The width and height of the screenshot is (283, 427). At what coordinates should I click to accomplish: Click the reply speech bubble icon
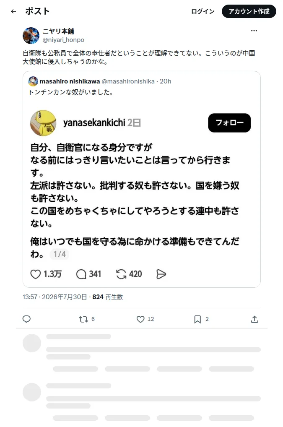tap(26, 319)
